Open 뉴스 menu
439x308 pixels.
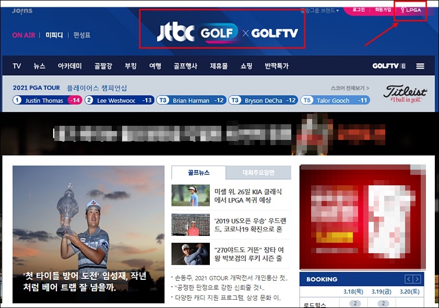coord(39,66)
